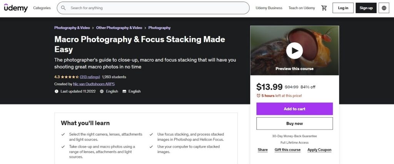Add the course to cart
Viewport: 394px width, 164px height.
tap(294, 109)
